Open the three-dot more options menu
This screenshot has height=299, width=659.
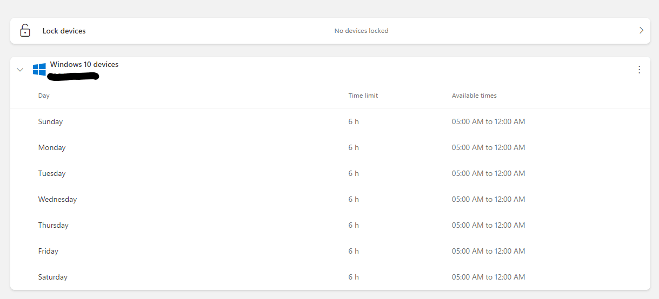tap(639, 70)
